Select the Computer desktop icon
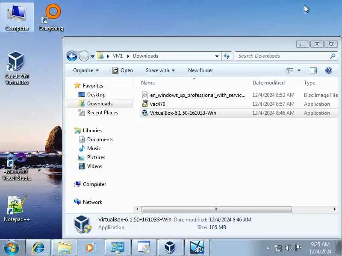Image resolution: width=342 pixels, height=256 pixels. tap(17, 17)
